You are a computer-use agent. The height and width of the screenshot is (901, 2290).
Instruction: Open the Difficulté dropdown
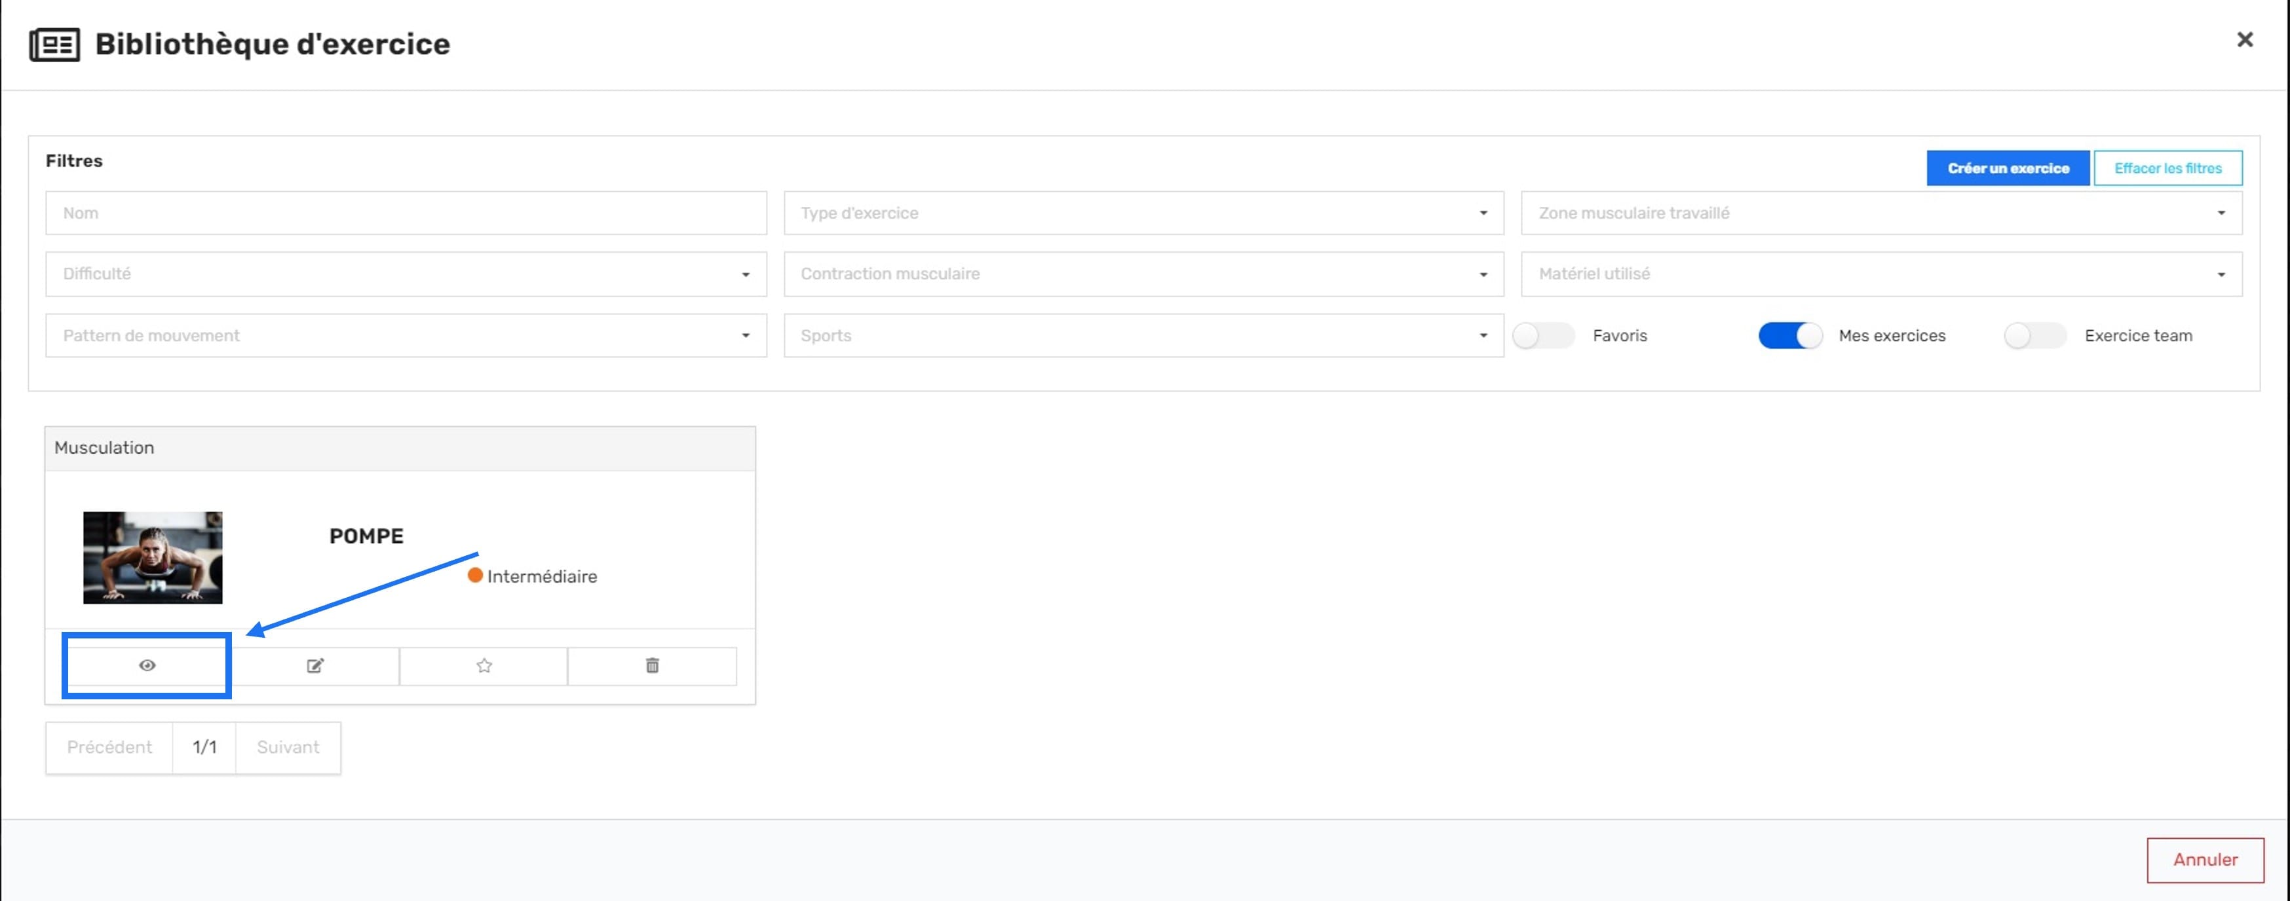[x=406, y=274]
